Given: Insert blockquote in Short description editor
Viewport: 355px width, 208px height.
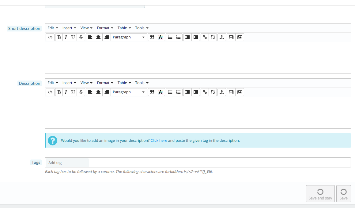Looking at the screenshot, I should pos(152,37).
